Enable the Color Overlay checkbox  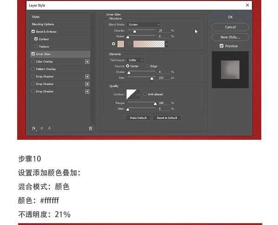click(33, 61)
